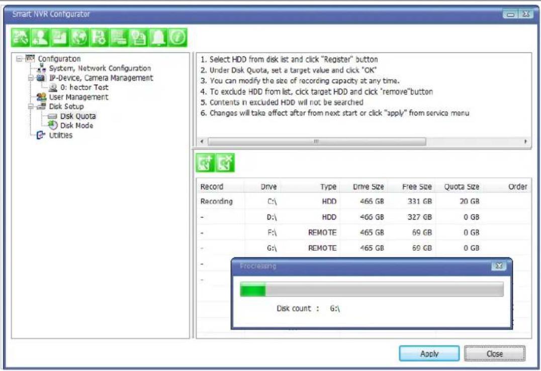The height and width of the screenshot is (371, 541).
Task: Collapse the Disk Setup node
Action: tap(31, 107)
